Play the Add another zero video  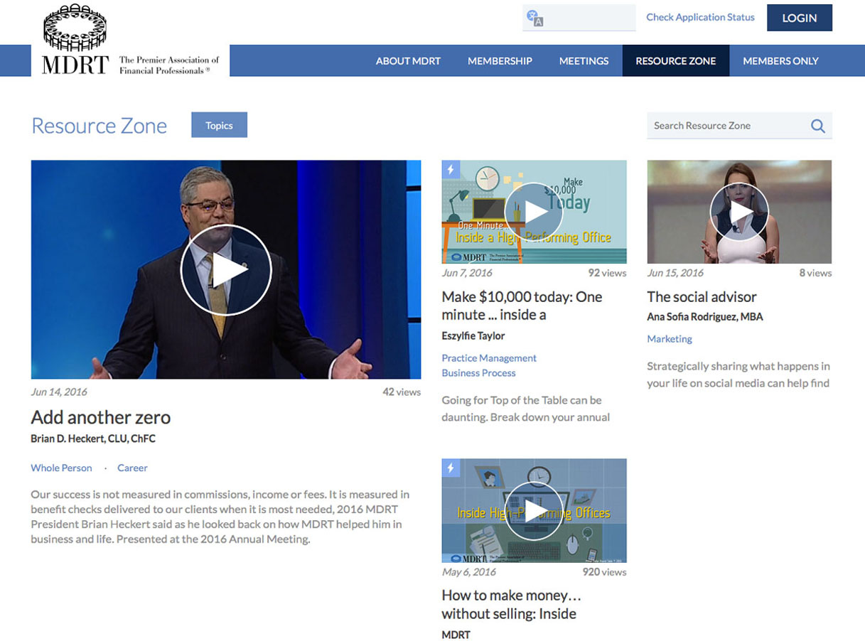coord(226,269)
